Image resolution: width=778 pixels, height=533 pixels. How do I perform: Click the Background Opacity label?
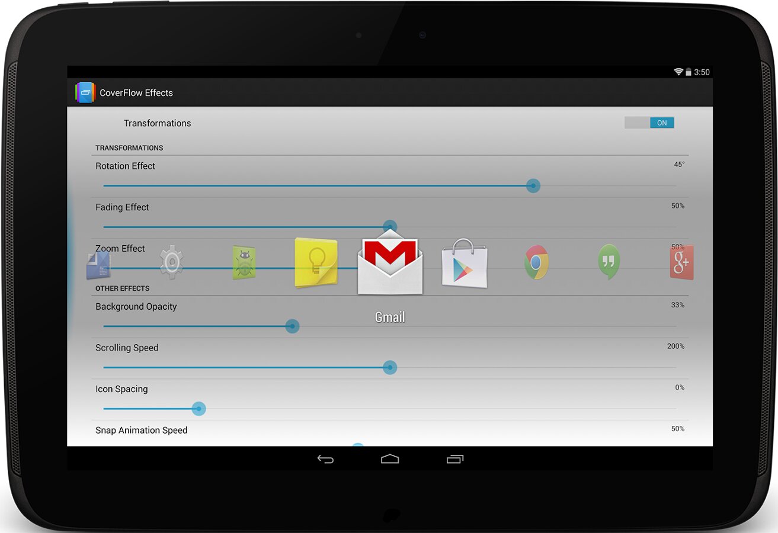coord(136,307)
